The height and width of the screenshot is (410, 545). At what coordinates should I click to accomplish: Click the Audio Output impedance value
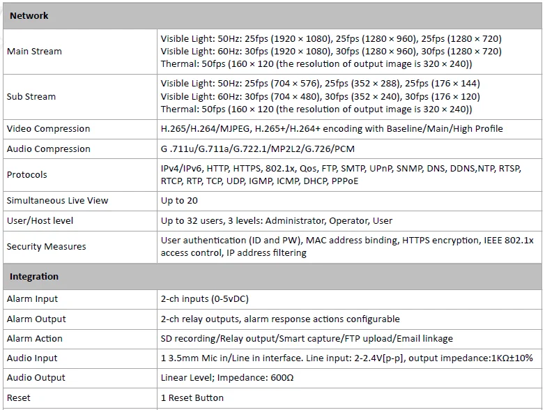point(227,378)
